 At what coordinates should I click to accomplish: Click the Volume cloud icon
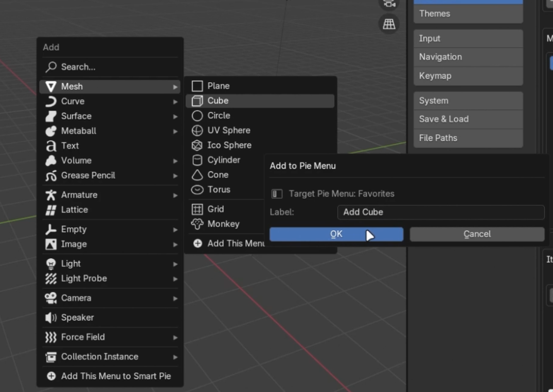(51, 161)
